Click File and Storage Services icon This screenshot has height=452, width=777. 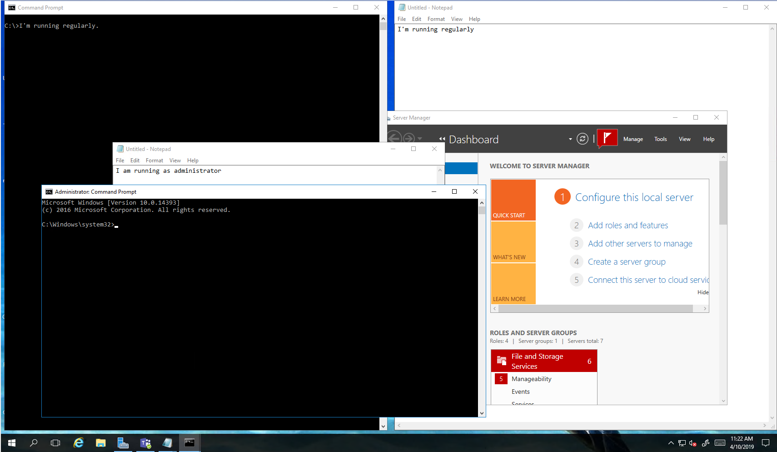[x=502, y=361]
